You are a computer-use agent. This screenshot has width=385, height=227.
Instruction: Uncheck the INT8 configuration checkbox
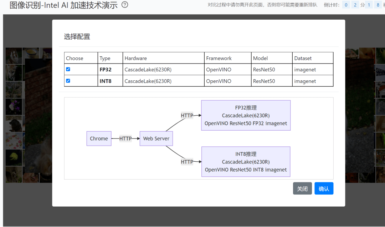(68, 81)
